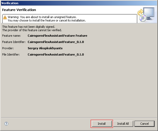Click the 'Feature Identifier:' label
158x131 pixels.
coord(14,42)
